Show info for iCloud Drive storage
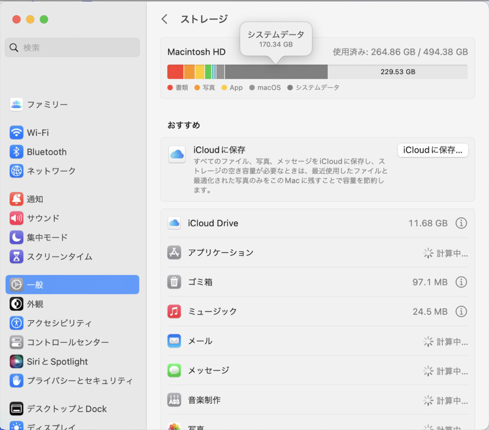The width and height of the screenshot is (489, 430). [x=461, y=223]
